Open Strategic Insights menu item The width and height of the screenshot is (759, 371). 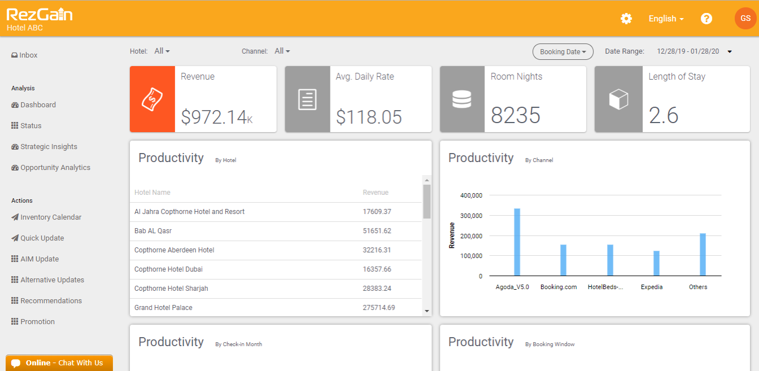coord(44,147)
